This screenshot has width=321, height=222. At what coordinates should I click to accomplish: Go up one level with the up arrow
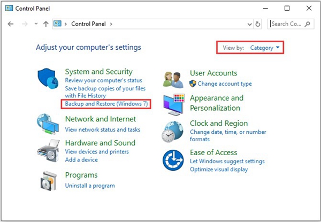(46, 24)
